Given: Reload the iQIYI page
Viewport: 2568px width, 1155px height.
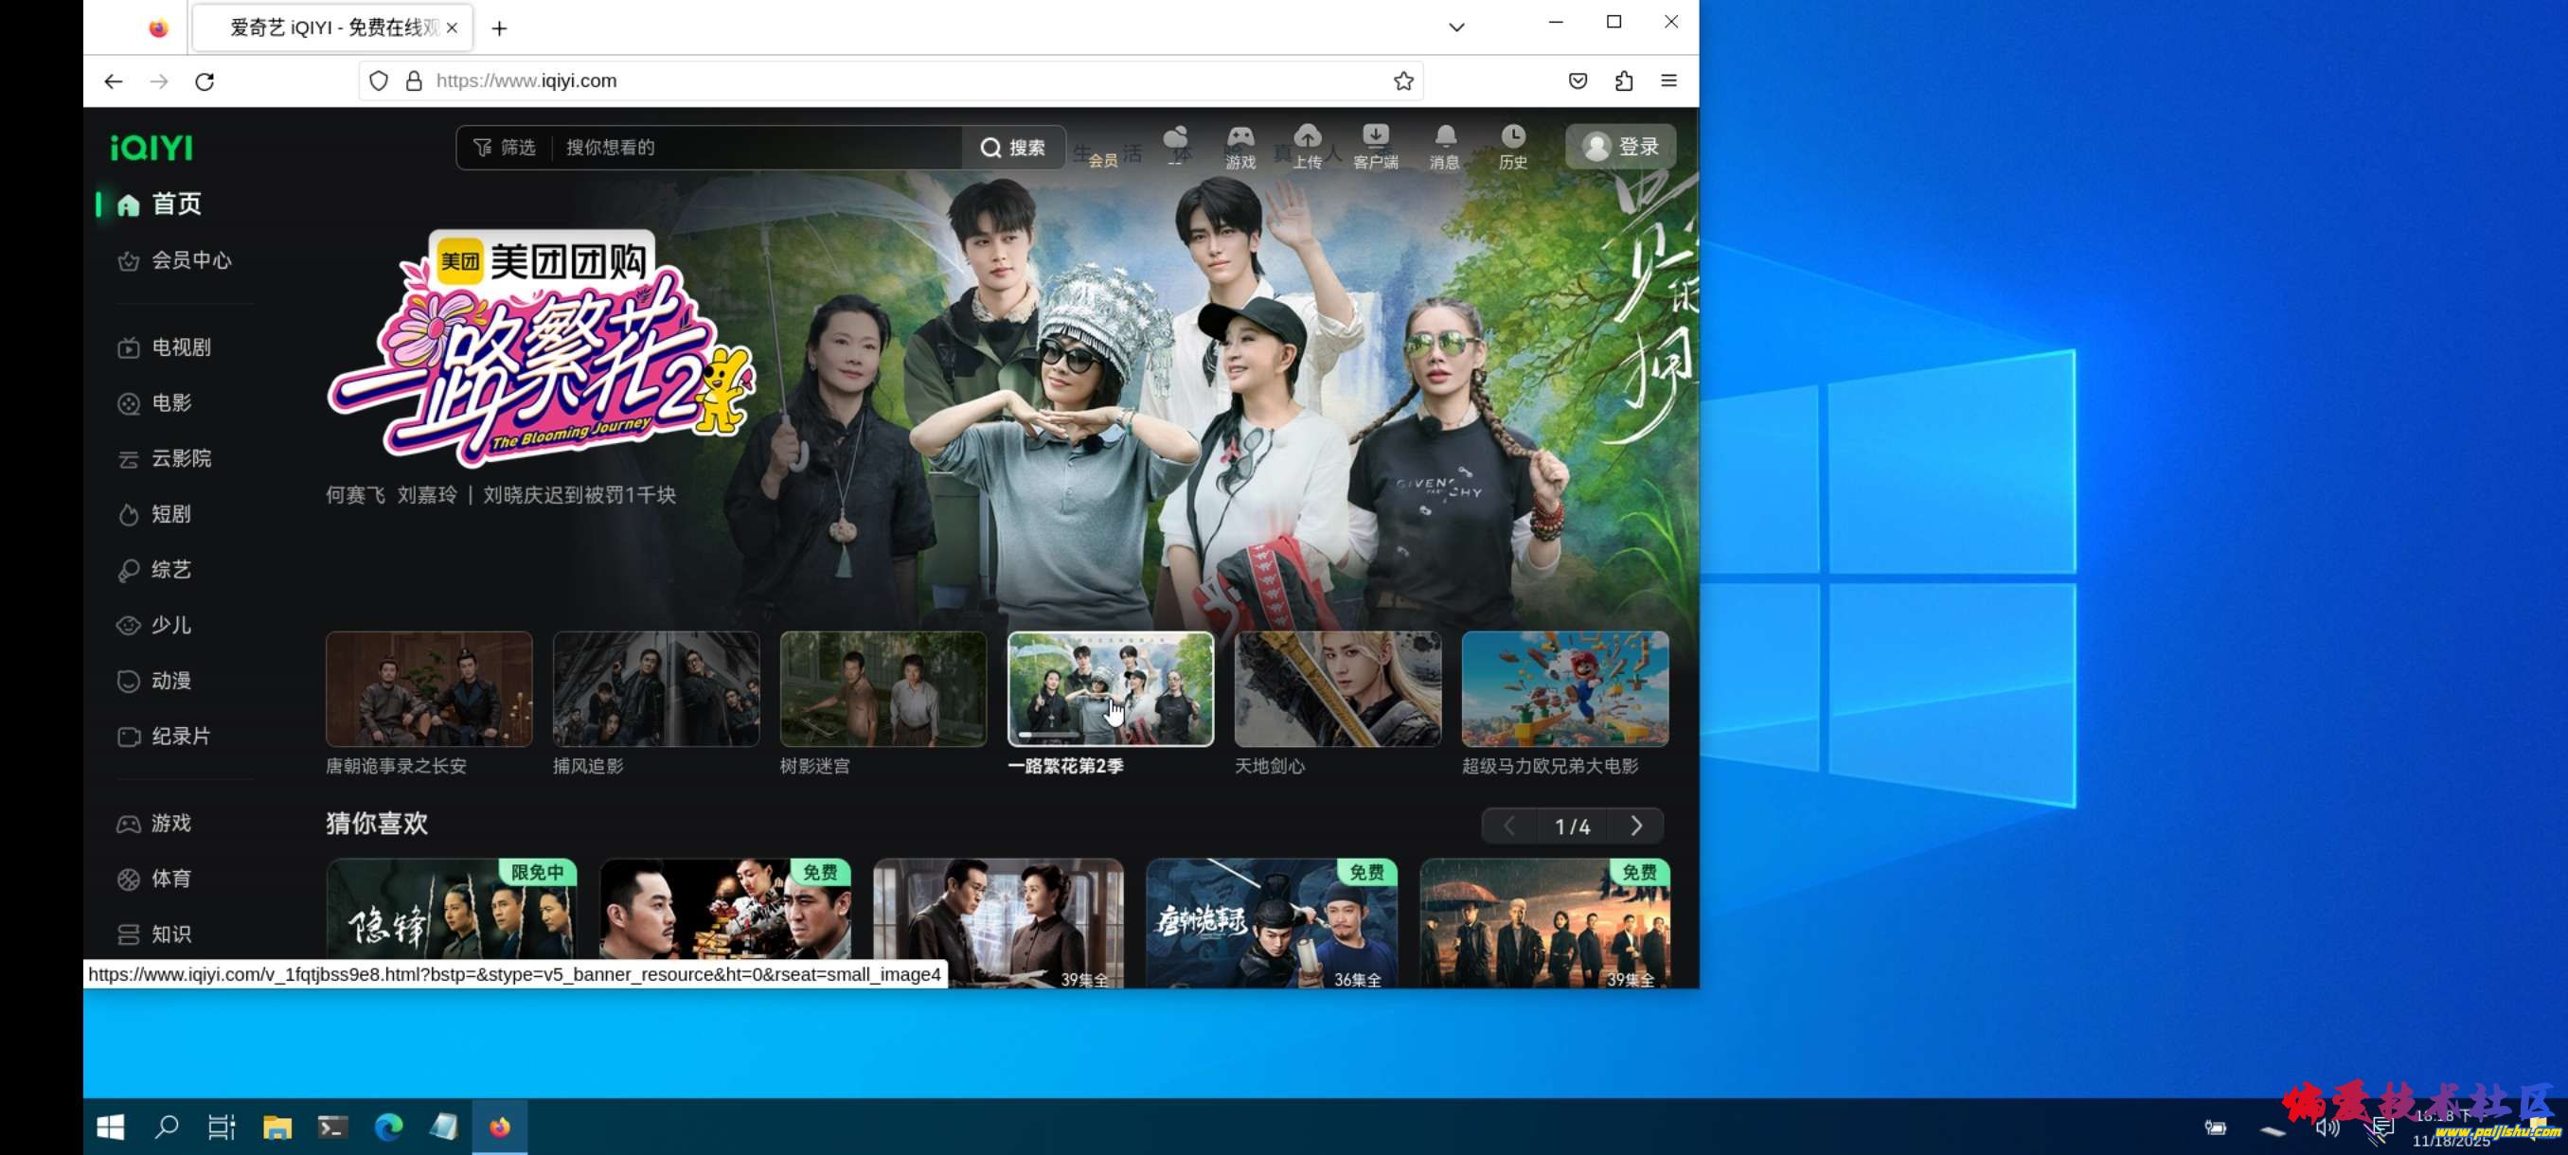Looking at the screenshot, I should point(205,80).
